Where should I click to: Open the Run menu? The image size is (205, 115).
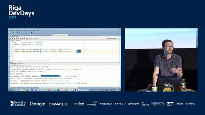click(x=21, y=31)
